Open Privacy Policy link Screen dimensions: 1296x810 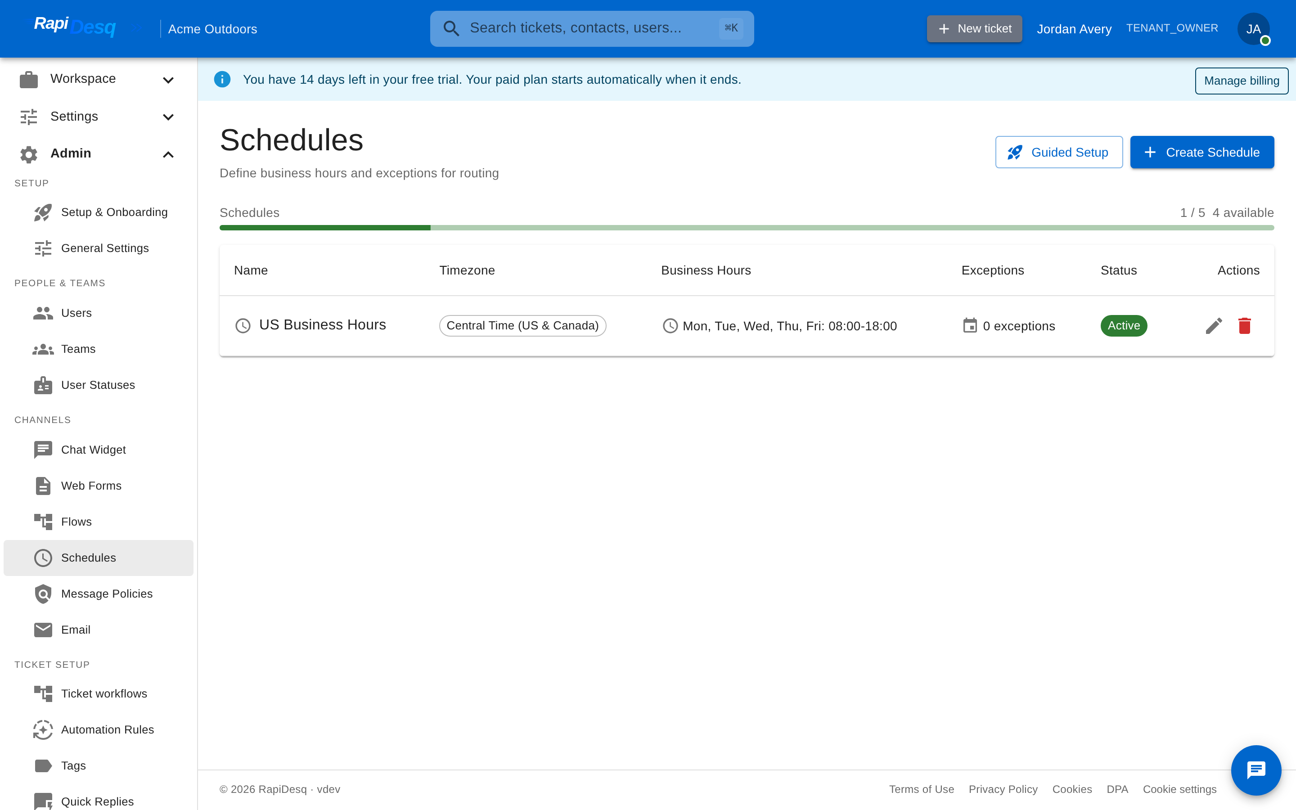point(1003,789)
